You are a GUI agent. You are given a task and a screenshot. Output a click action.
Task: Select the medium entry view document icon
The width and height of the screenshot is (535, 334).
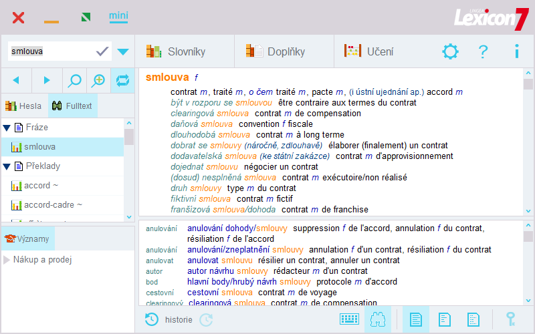[445, 320]
